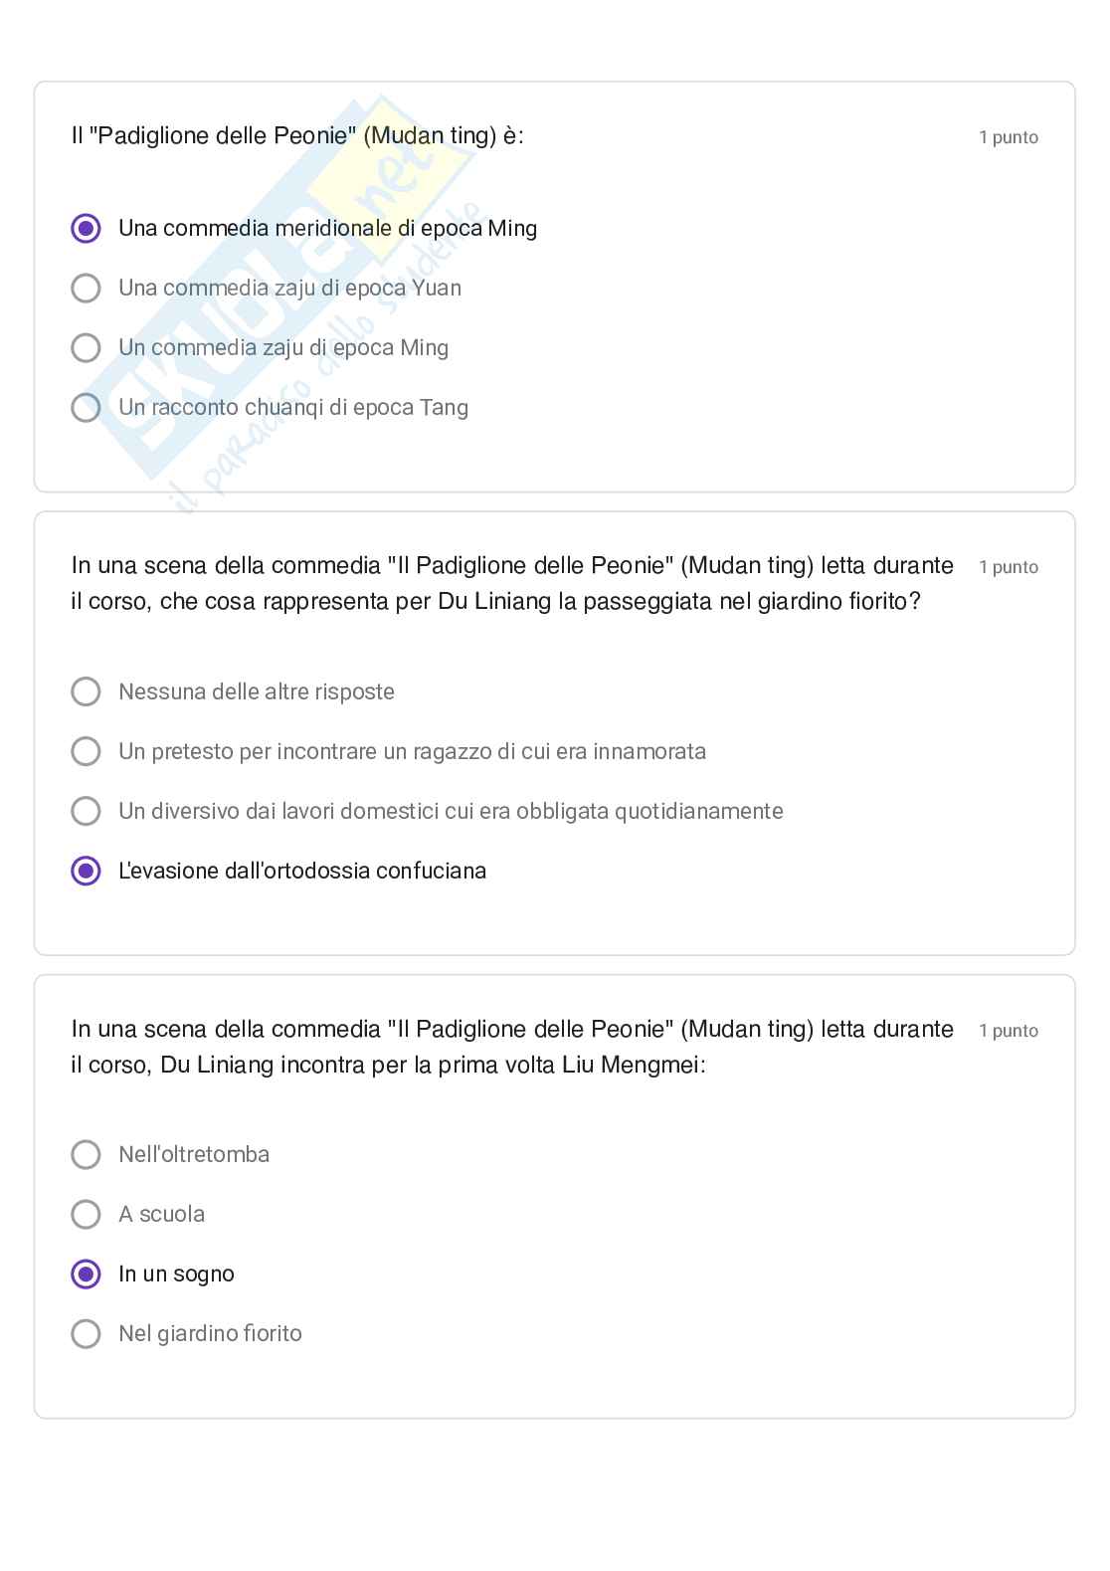Choose the "Nell'oltretomba" answer
This screenshot has height=1571, width=1110.
pyautogui.click(x=87, y=1154)
